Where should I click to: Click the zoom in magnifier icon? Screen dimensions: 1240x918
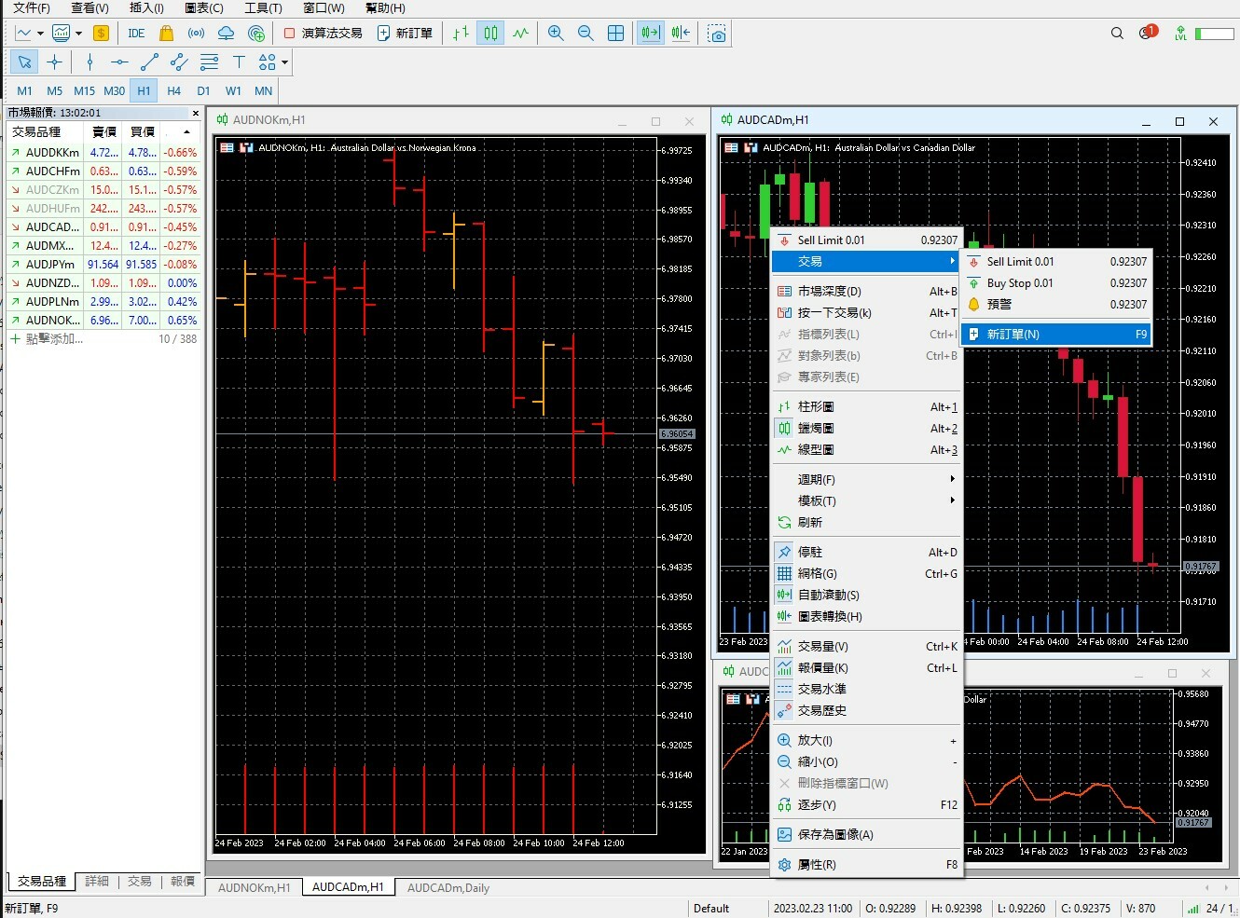coord(556,34)
